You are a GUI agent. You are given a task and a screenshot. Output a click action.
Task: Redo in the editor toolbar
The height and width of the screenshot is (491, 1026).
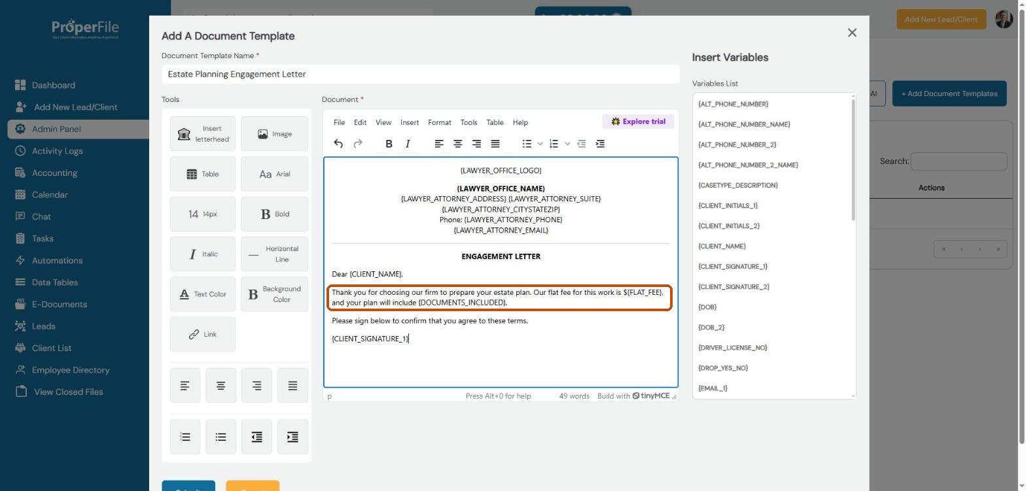point(358,144)
